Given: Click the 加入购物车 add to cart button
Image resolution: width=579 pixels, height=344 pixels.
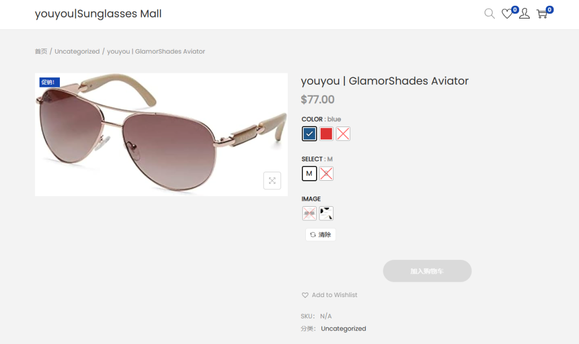Looking at the screenshot, I should pyautogui.click(x=427, y=271).
